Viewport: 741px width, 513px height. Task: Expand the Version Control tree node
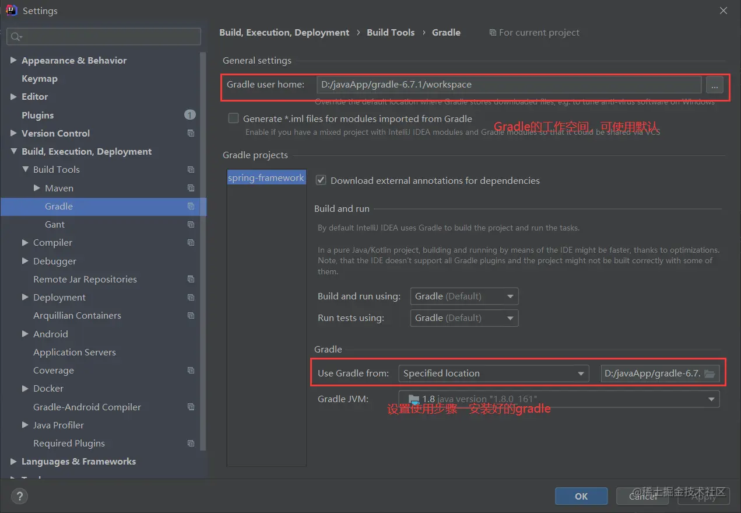[13, 133]
